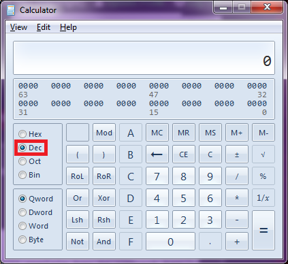Tap the number 0 key

pos(170,242)
